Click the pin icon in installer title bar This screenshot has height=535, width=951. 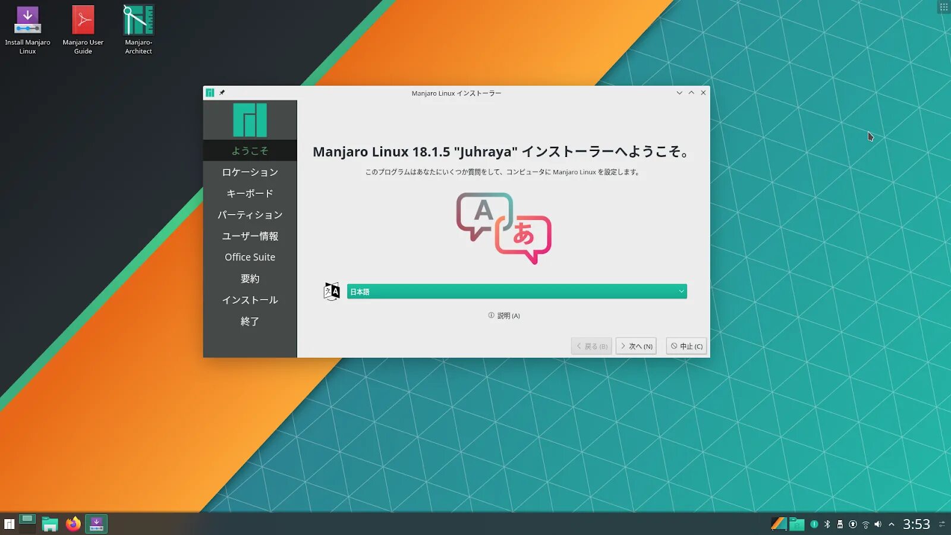pyautogui.click(x=222, y=93)
